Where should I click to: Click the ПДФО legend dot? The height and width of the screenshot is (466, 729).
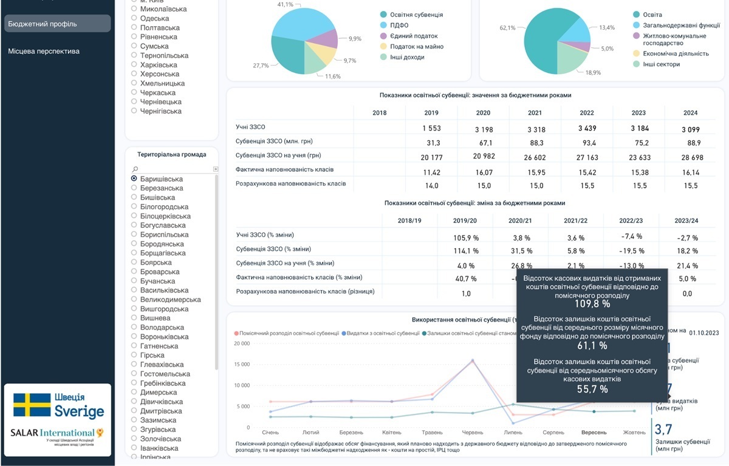[x=384, y=25]
